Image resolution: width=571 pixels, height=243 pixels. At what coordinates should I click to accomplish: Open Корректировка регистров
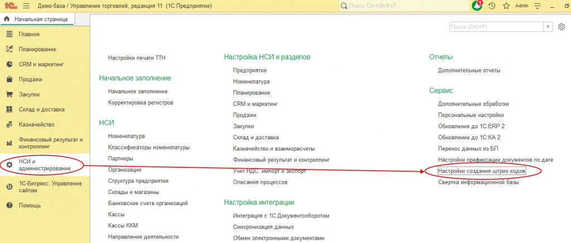click(141, 103)
